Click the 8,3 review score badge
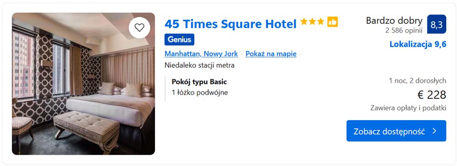Viewport: 457px width, 166px height. pyautogui.click(x=436, y=24)
